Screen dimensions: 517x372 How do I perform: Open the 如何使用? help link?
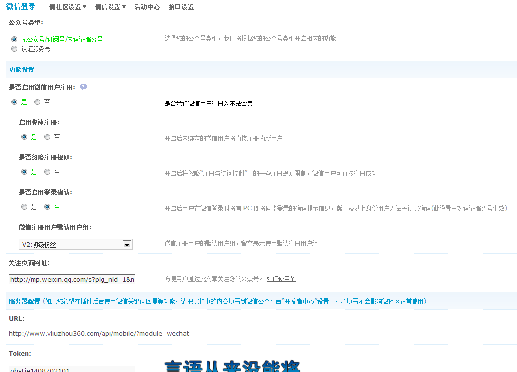[281, 279]
